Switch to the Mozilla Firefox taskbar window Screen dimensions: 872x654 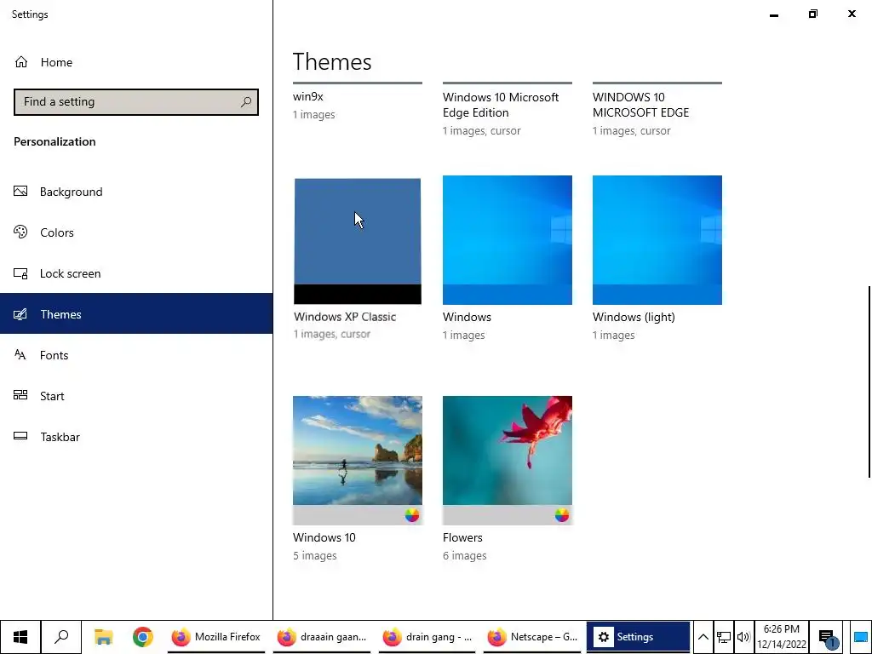coord(215,637)
